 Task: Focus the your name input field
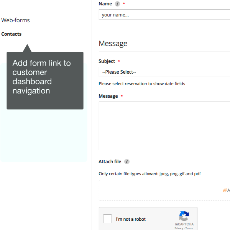click(x=164, y=15)
